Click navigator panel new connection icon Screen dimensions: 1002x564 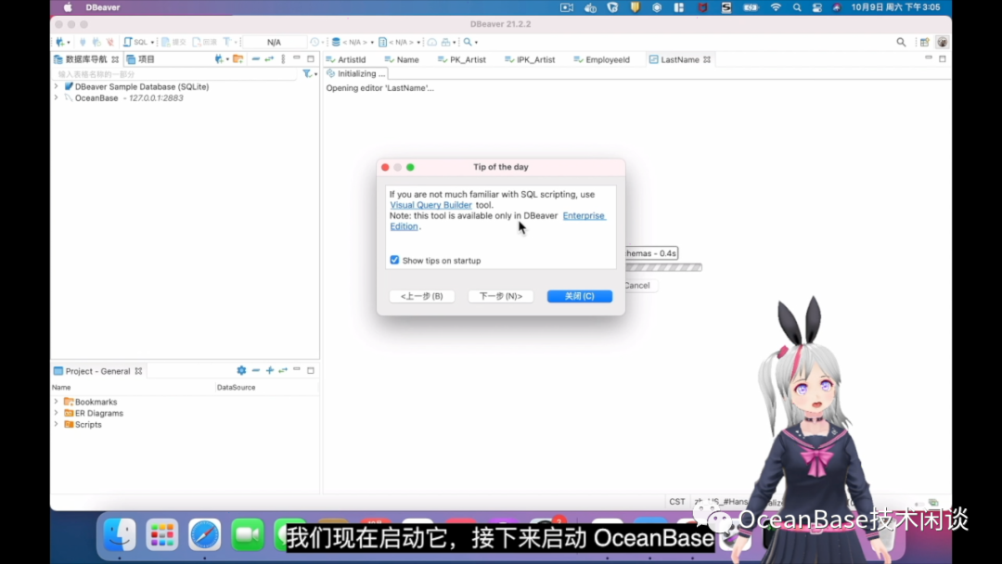click(x=219, y=59)
